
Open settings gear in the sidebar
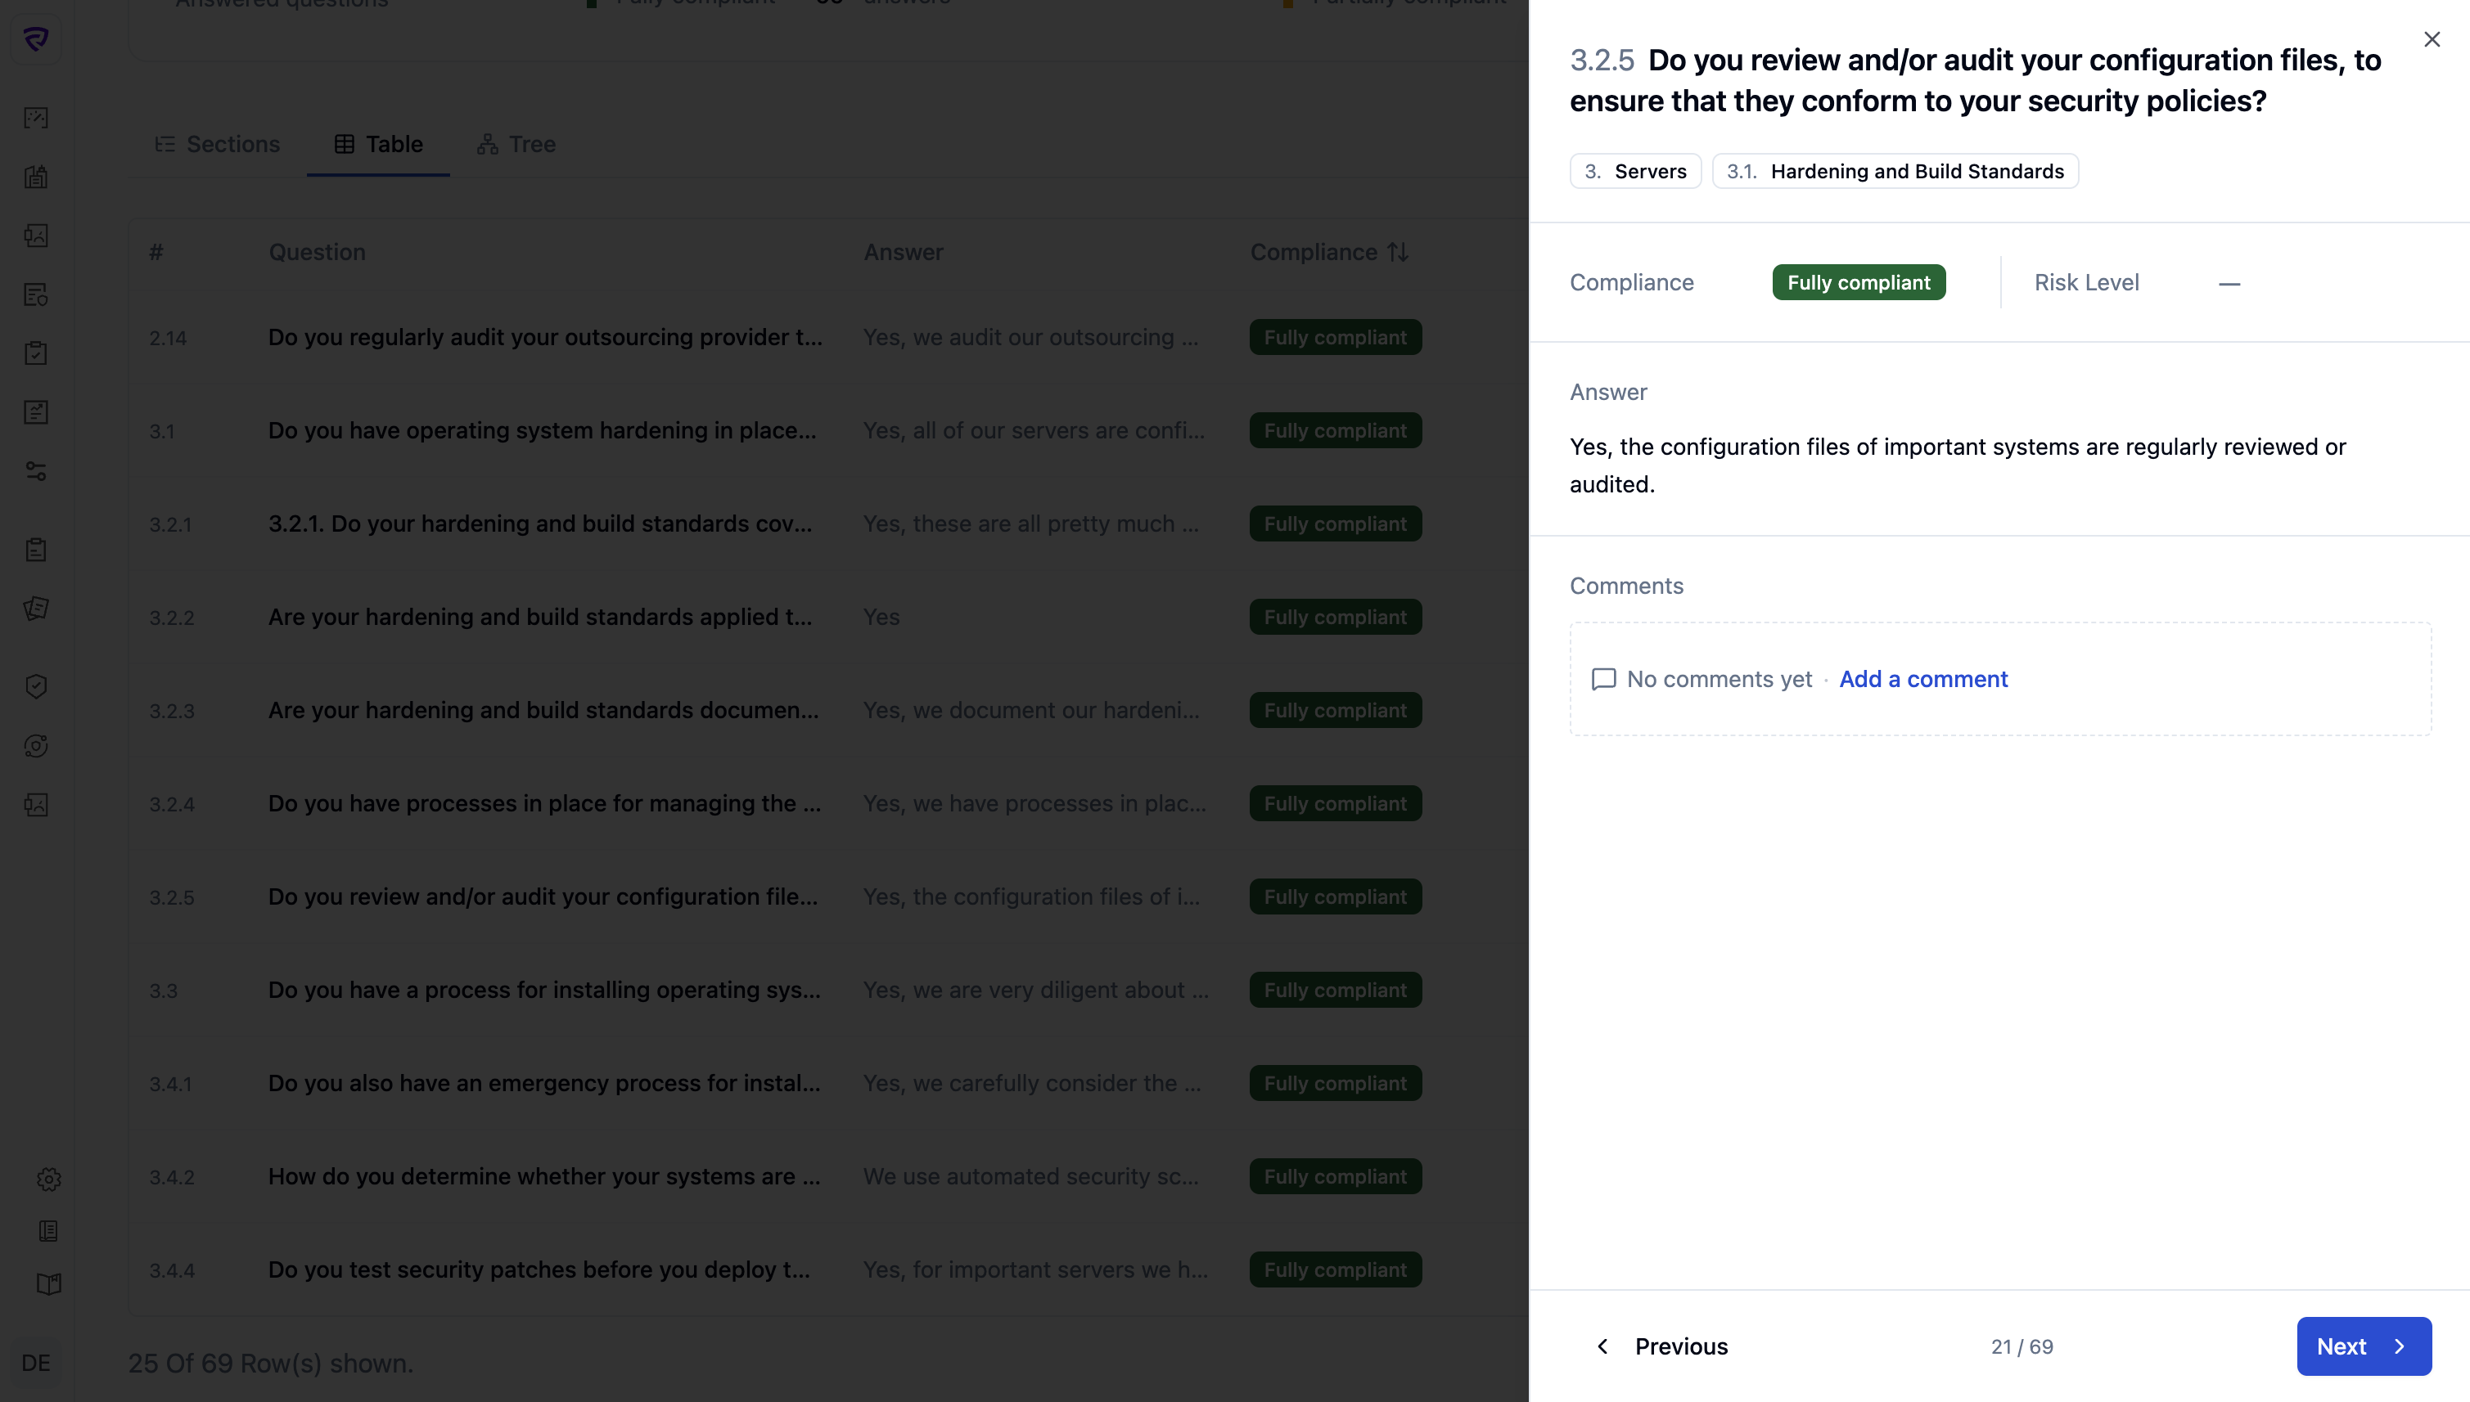[x=48, y=1180]
